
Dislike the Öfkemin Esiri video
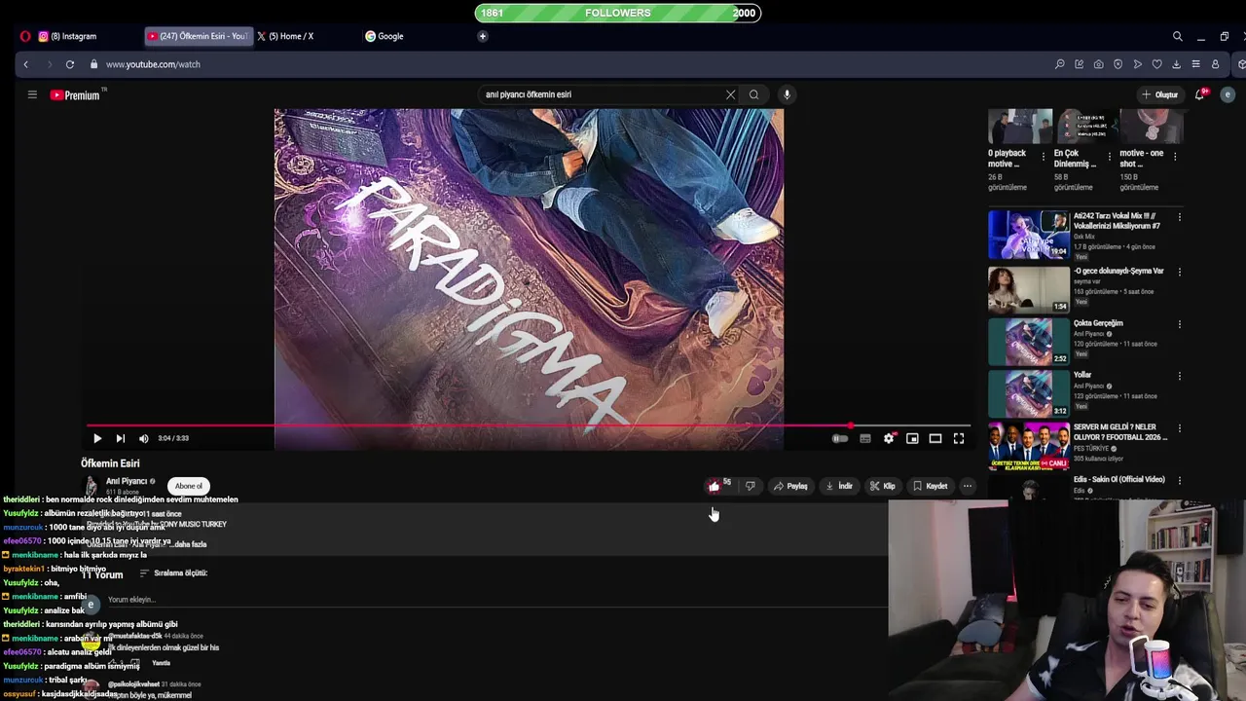tap(750, 486)
